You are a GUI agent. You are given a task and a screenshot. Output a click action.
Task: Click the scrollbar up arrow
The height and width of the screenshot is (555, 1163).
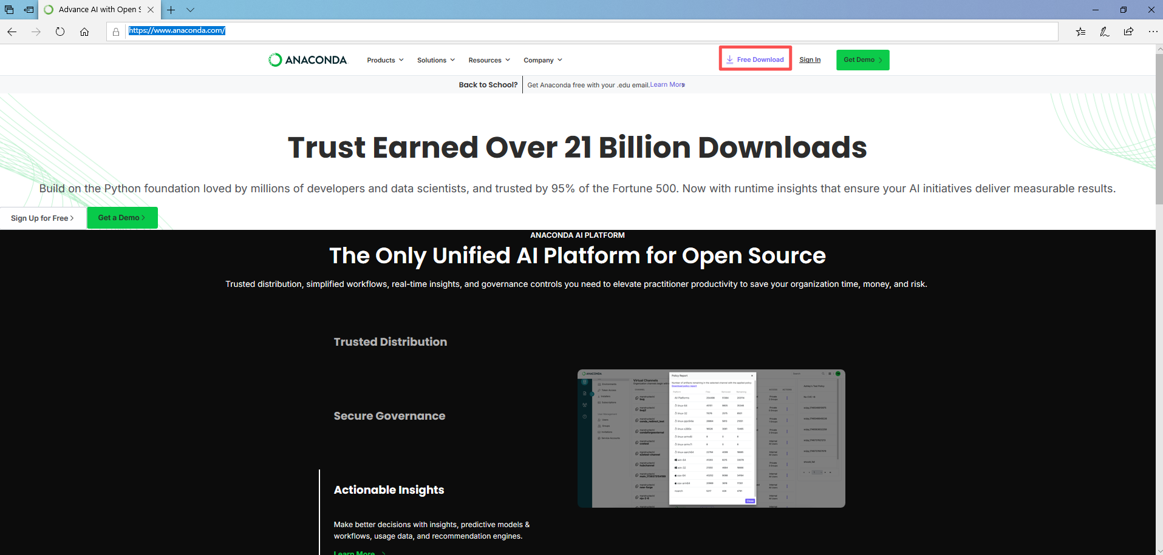pos(1159,48)
